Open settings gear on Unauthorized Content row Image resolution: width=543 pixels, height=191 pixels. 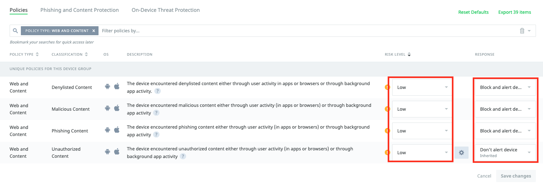(461, 153)
